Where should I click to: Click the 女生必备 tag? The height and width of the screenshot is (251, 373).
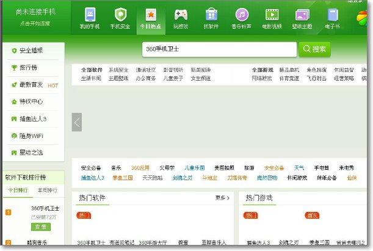coord(274,168)
